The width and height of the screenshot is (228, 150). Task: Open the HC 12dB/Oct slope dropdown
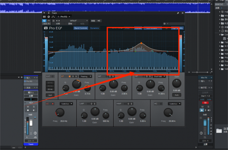point(174,104)
